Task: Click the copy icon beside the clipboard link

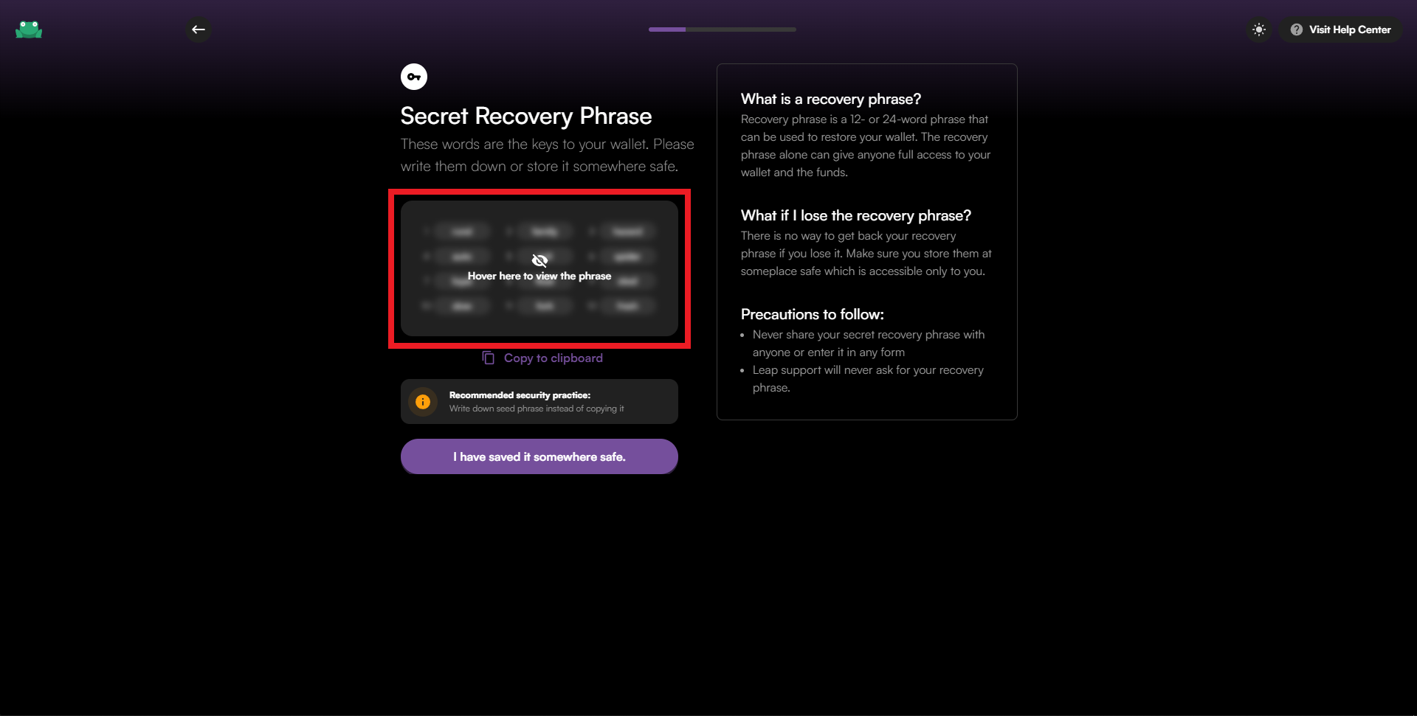Action: click(489, 358)
